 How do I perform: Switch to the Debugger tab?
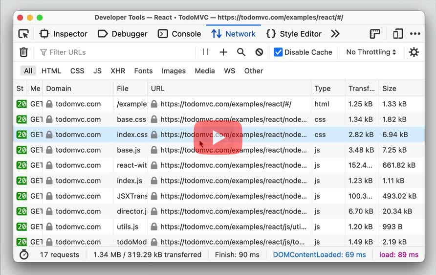123,34
